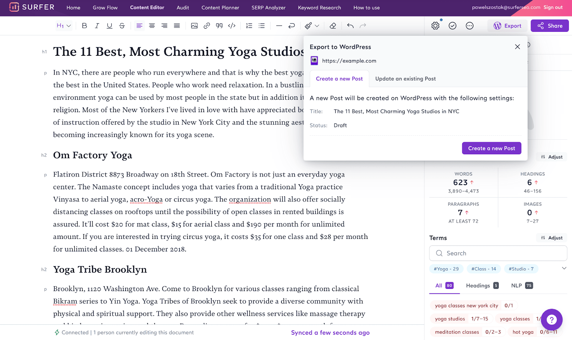Open the H1 heading style dropdown
The image size is (572, 340).
[x=64, y=26]
